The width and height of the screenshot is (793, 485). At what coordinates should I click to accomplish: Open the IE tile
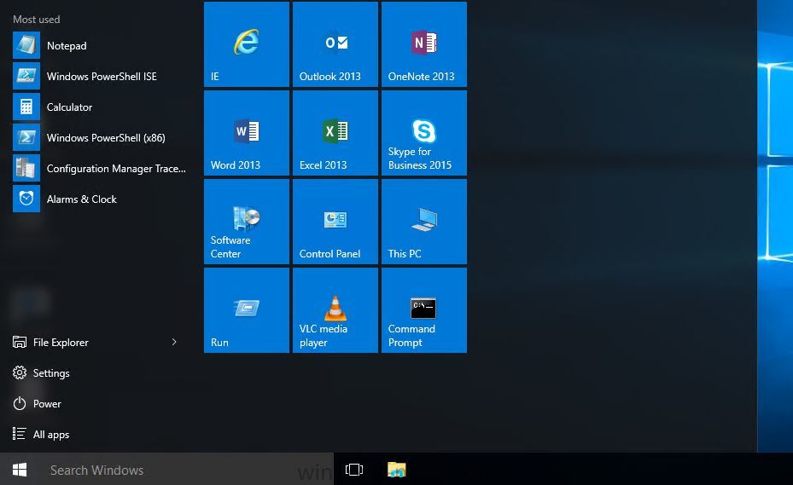[x=247, y=44]
